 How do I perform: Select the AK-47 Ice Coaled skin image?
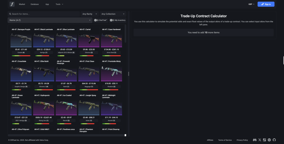coord(66,107)
